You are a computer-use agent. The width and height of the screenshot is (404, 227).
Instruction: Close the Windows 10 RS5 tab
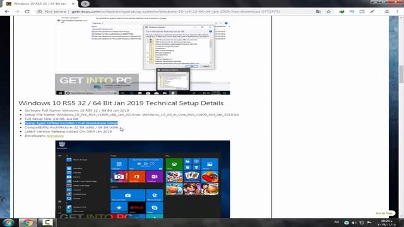tap(73, 4)
